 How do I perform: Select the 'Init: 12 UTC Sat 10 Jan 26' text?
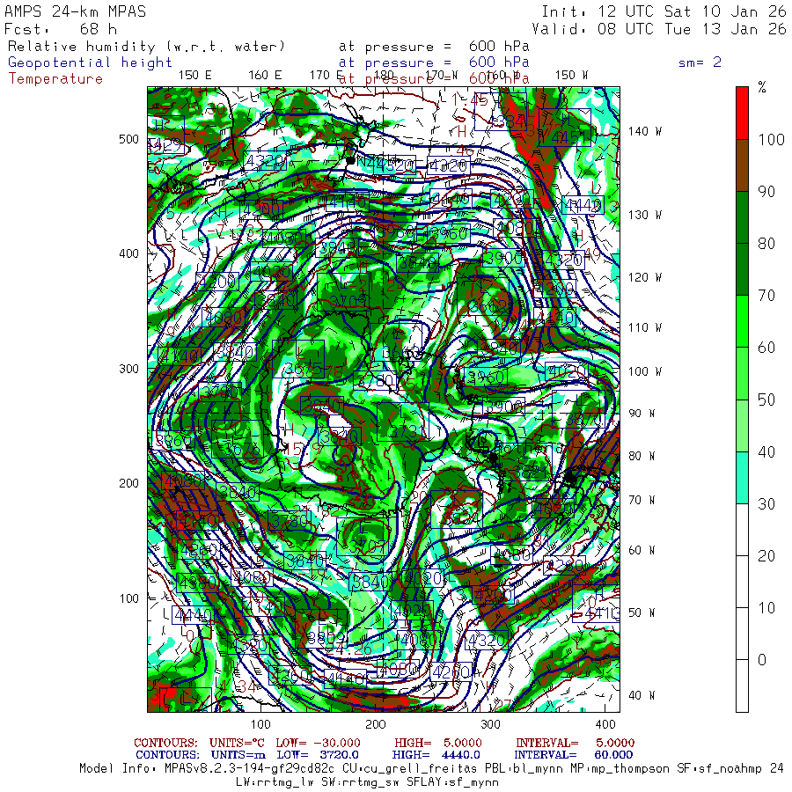point(664,11)
